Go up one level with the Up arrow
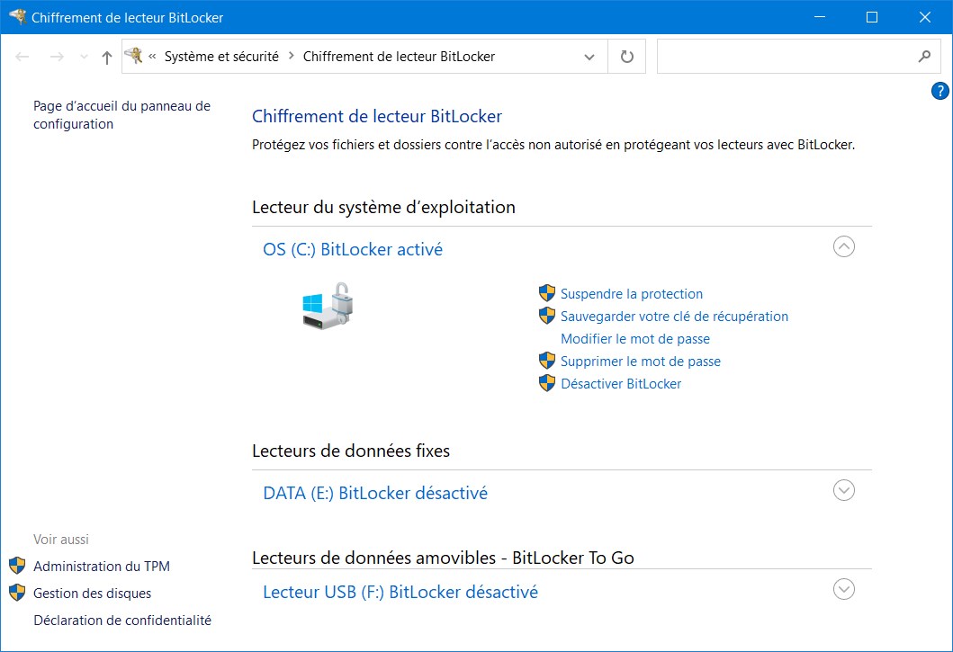The width and height of the screenshot is (953, 652). pos(107,58)
